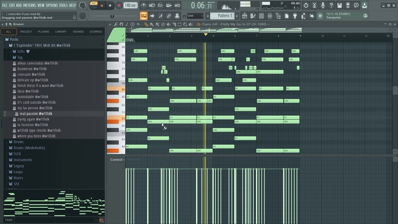Open the OPTIONS menu
The height and width of the screenshot is (224, 398).
point(52,5)
